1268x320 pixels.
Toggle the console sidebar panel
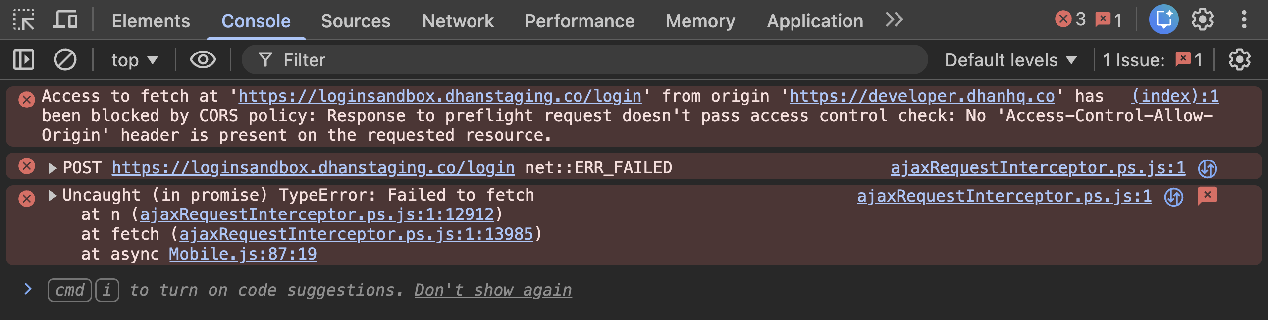(x=24, y=60)
